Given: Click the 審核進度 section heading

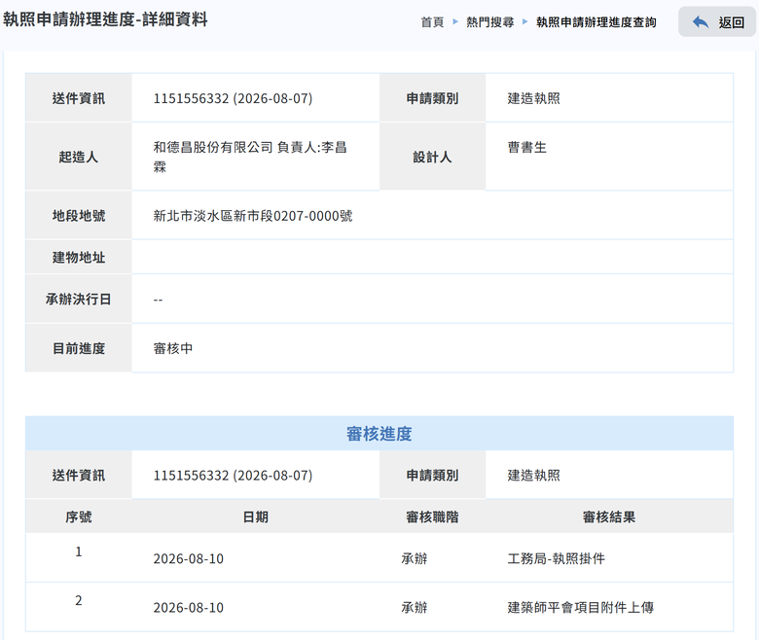Looking at the screenshot, I should coord(379,434).
